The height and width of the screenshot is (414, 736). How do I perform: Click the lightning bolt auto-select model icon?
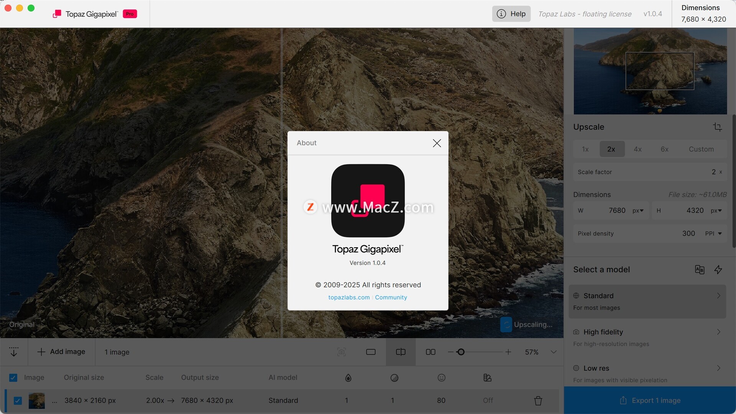718,270
